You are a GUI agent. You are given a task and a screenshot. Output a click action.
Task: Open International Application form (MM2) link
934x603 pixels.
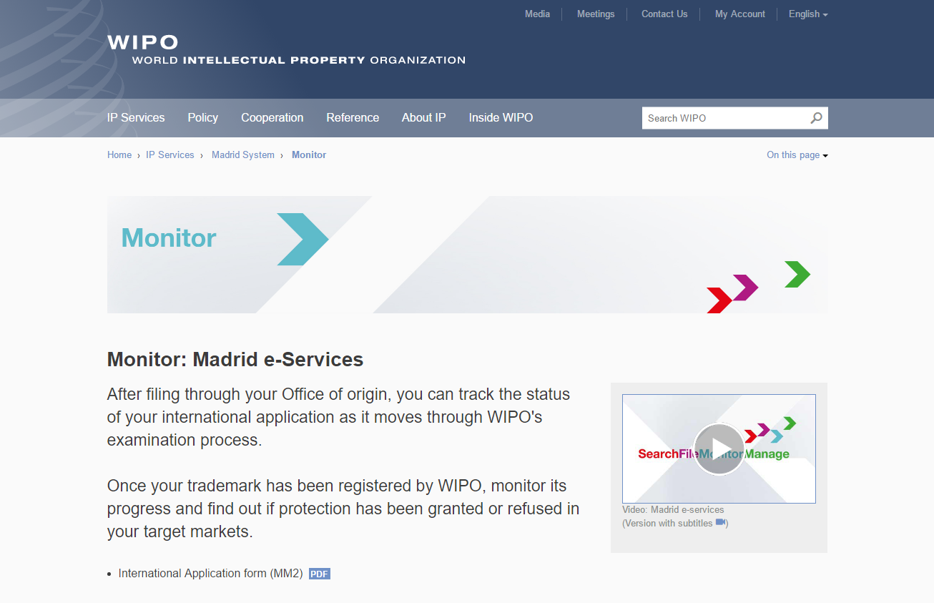point(211,574)
